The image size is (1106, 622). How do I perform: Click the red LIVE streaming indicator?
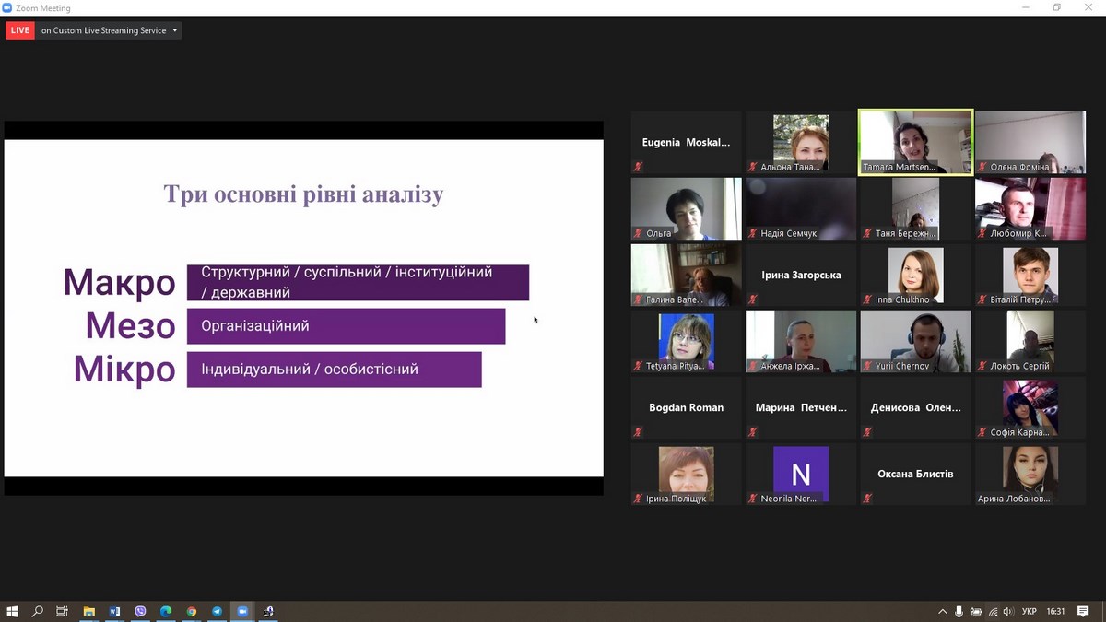click(19, 30)
